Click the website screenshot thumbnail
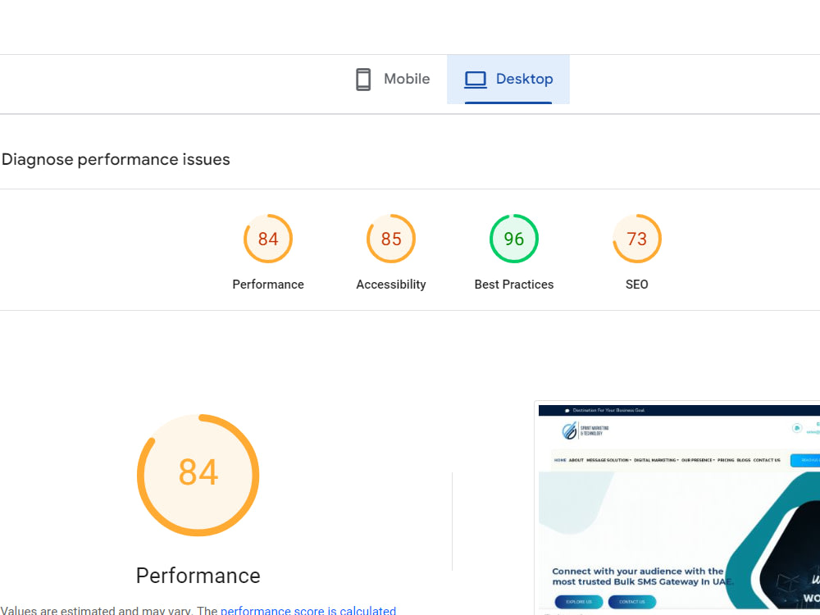This screenshot has height=615, width=820. (x=679, y=508)
